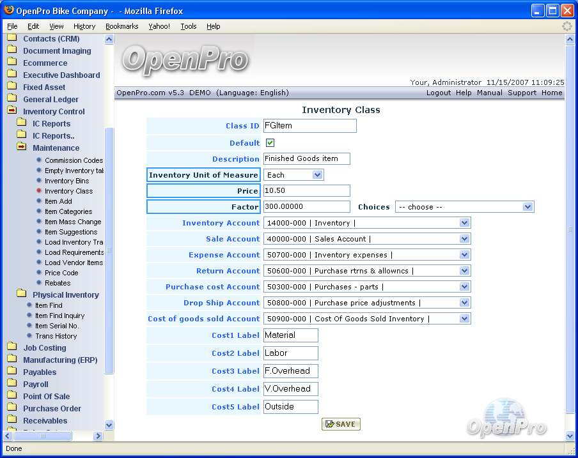The image size is (578, 458).
Task: Expand the Sale Account dropdown
Action: (x=464, y=239)
